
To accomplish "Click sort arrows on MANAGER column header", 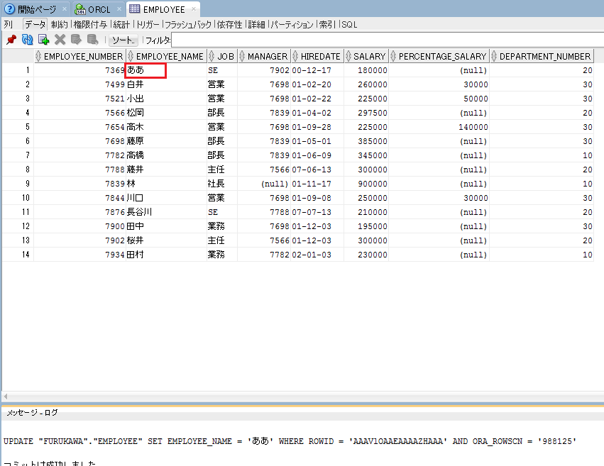I will click(242, 56).
